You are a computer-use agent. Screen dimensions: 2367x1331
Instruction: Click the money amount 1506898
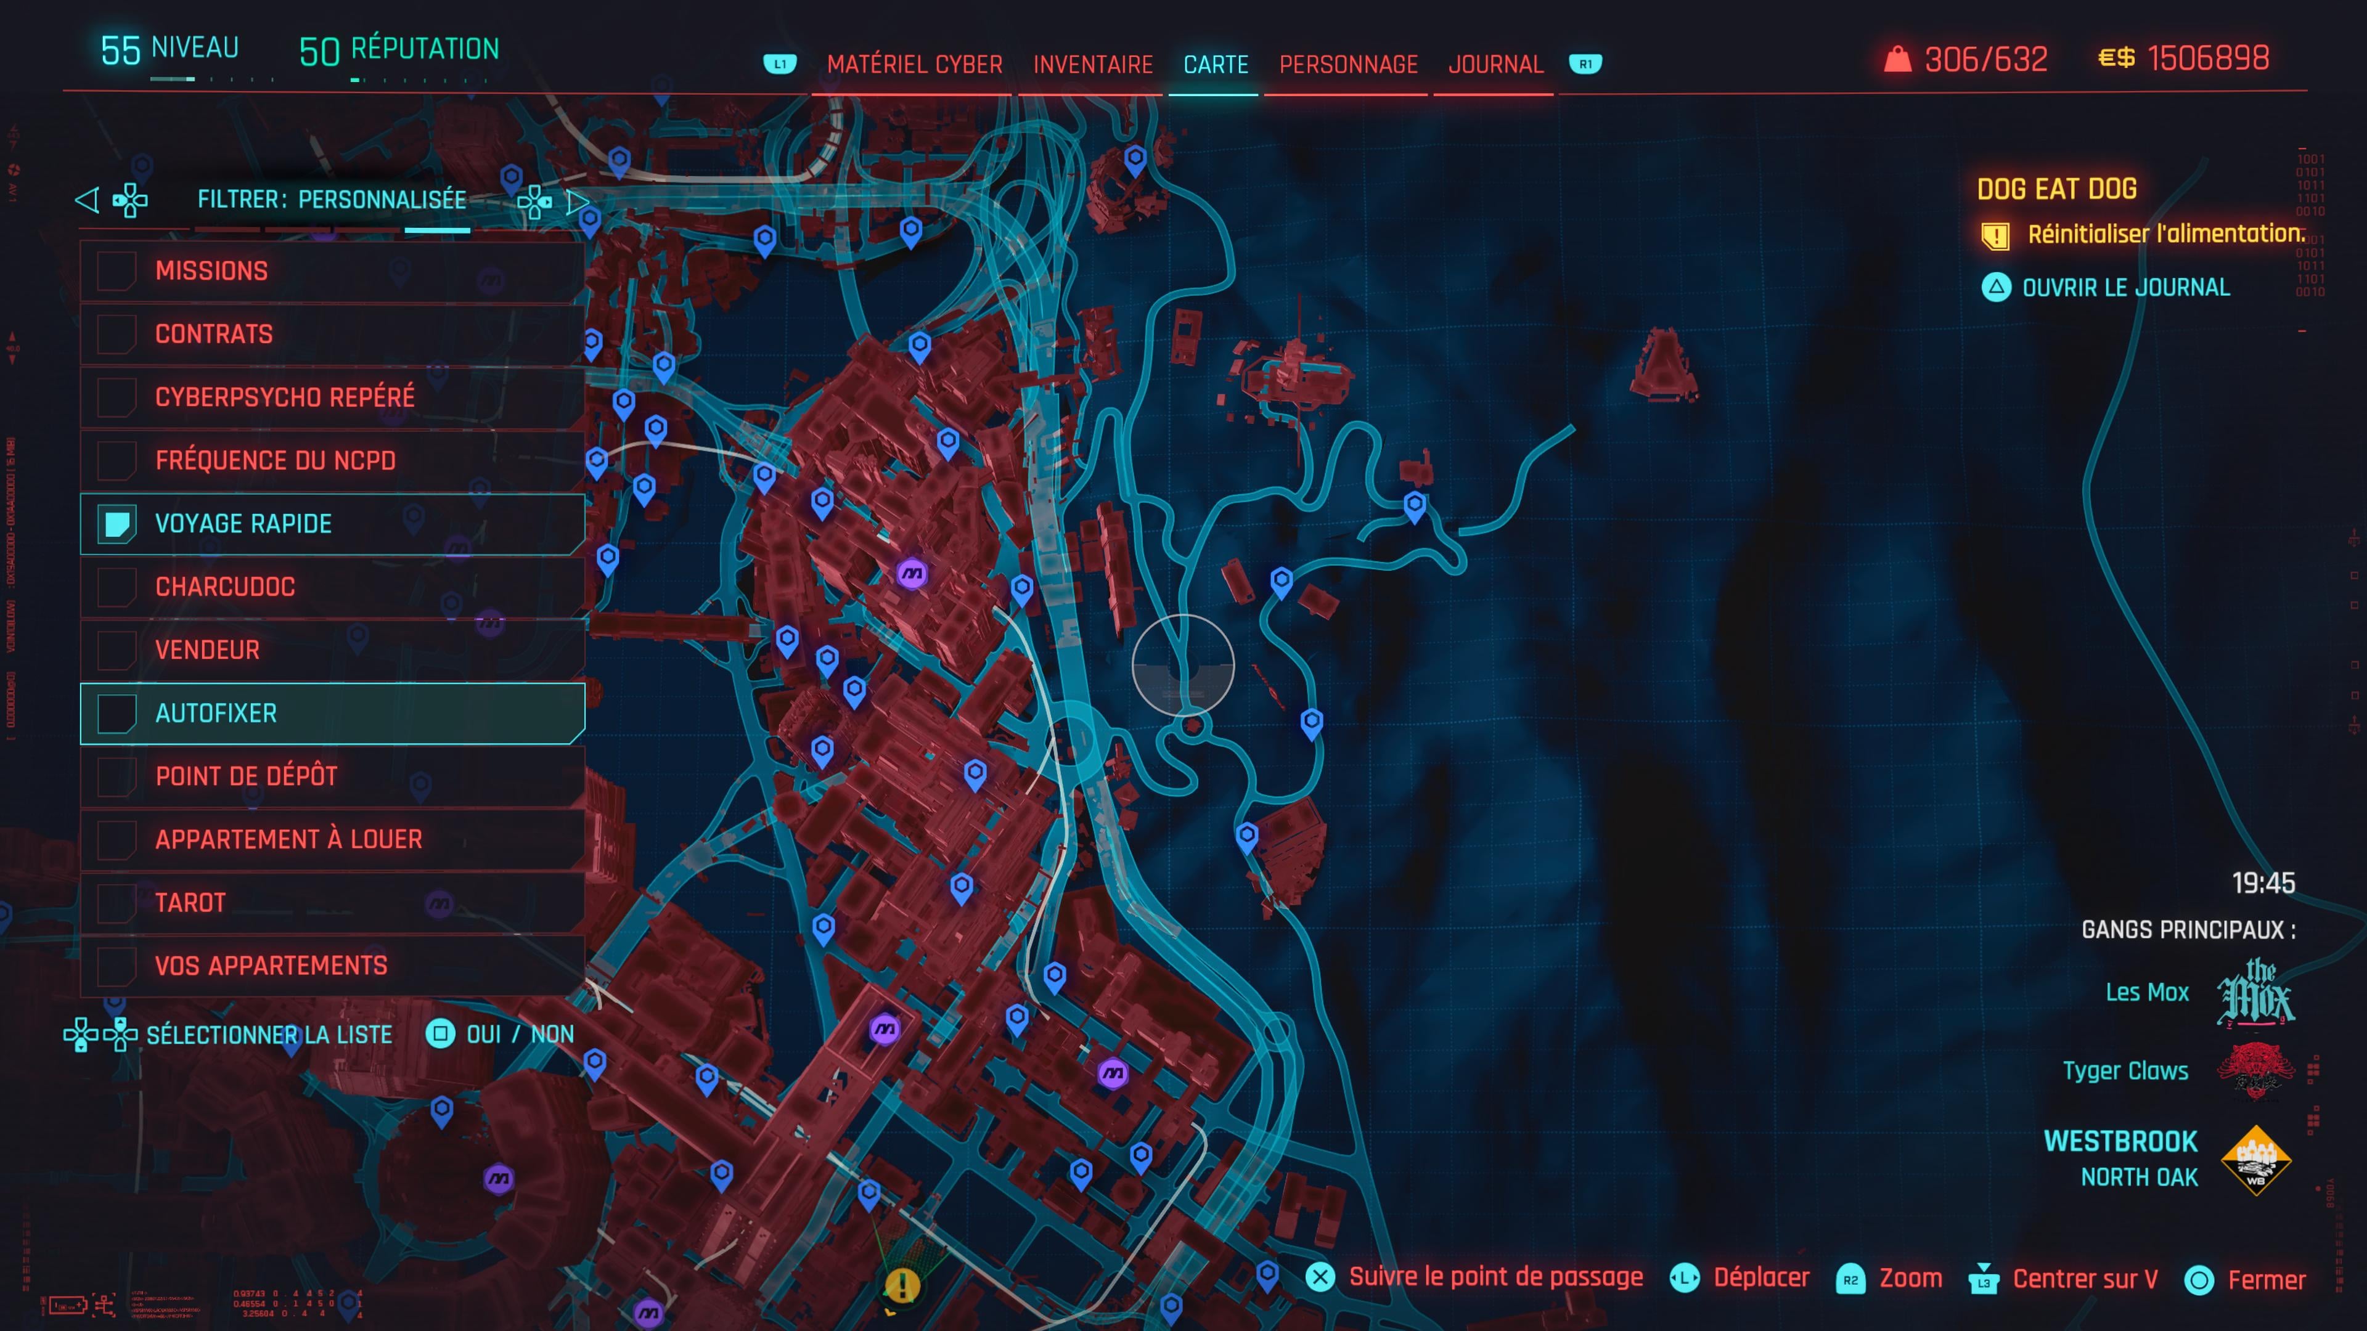pos(2208,58)
